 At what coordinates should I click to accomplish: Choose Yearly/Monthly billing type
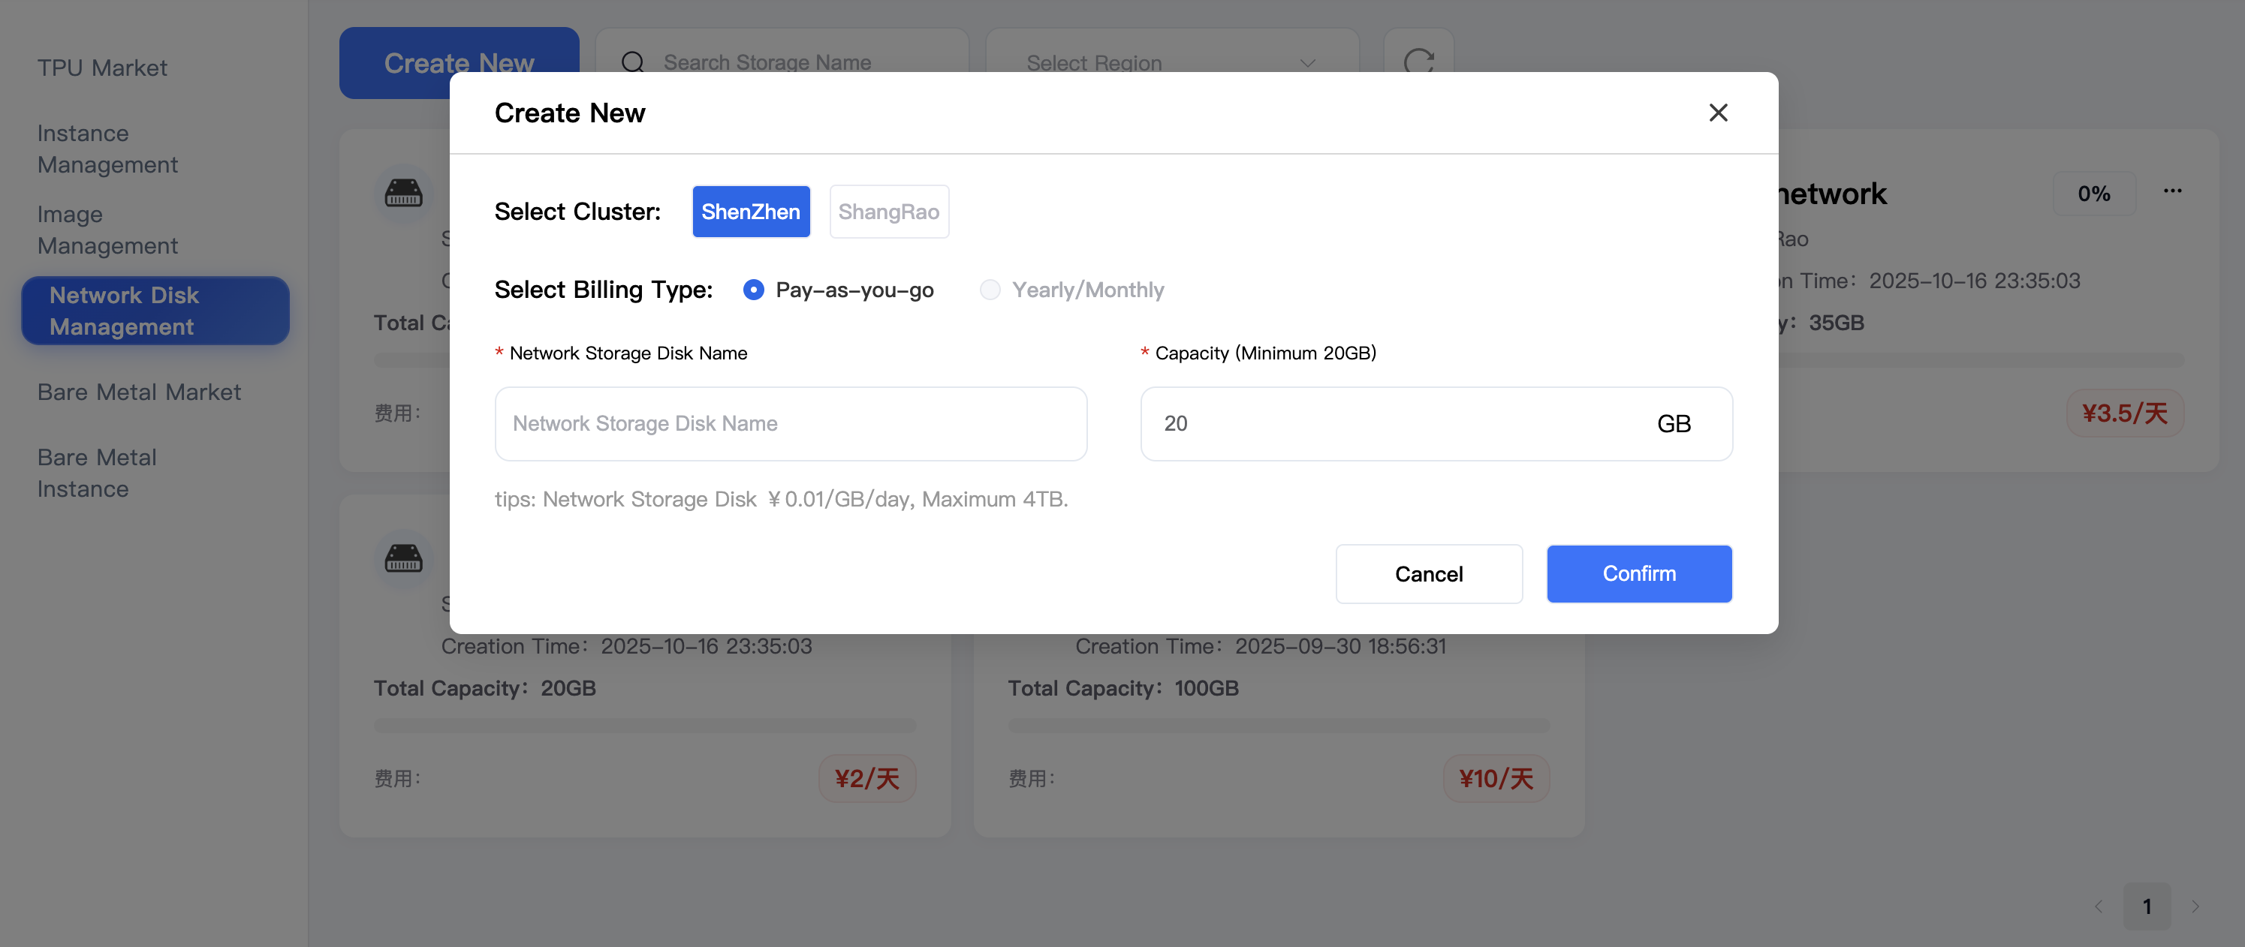click(990, 289)
